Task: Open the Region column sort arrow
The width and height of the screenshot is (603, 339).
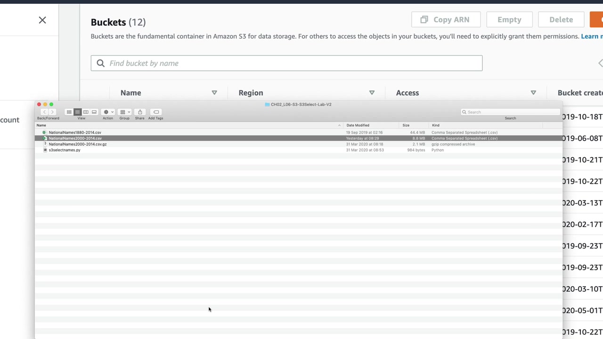Action: click(372, 93)
